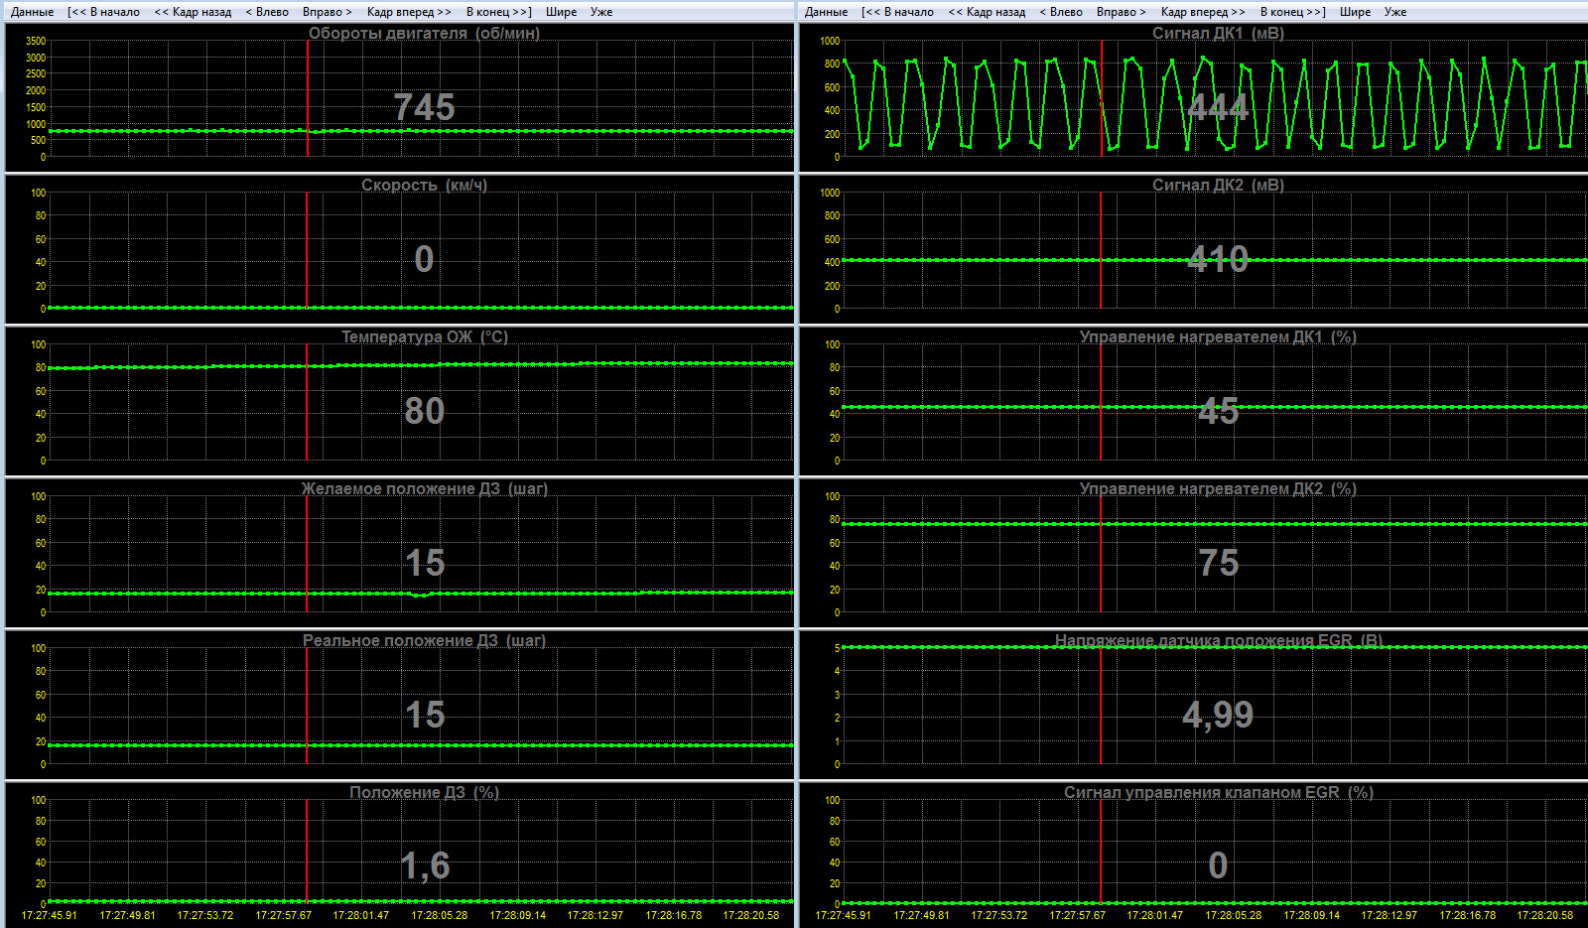Click the EGR sensor voltage value 4,99
1588x928 pixels.
coord(1218,715)
